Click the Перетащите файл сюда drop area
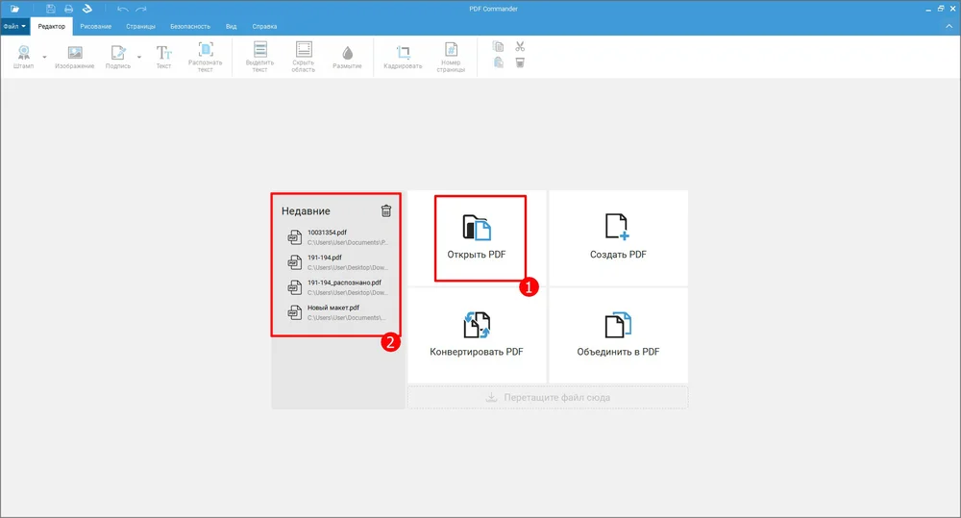The image size is (961, 518). (548, 397)
